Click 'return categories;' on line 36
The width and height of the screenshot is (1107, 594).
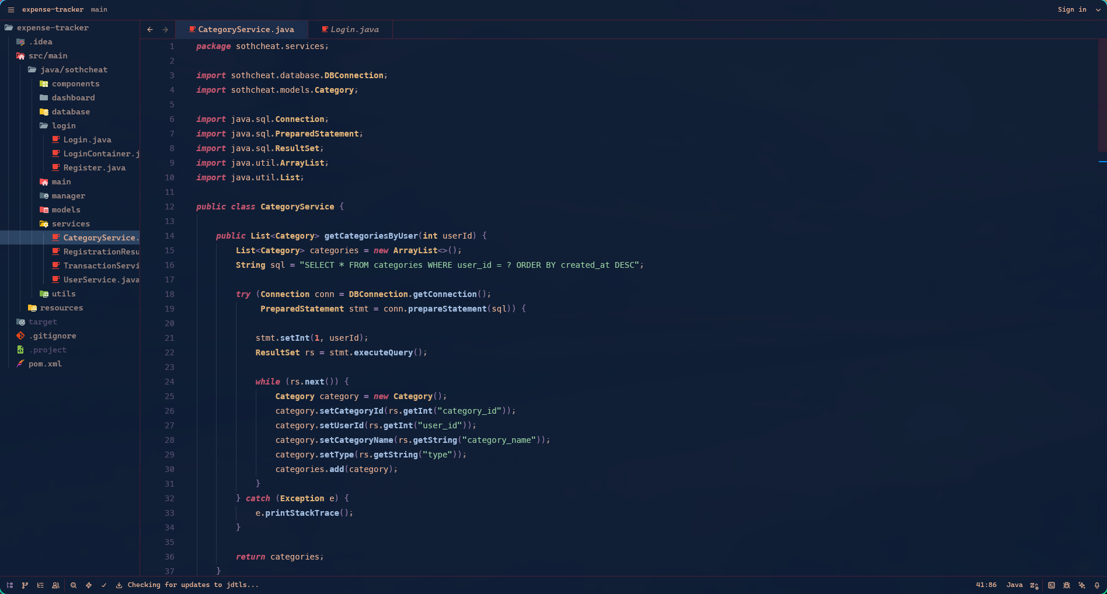point(280,557)
